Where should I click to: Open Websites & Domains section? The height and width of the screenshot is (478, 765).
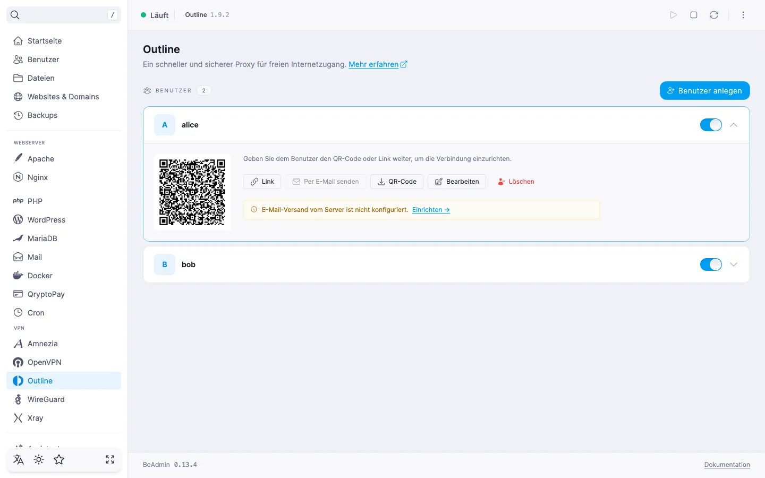(64, 97)
